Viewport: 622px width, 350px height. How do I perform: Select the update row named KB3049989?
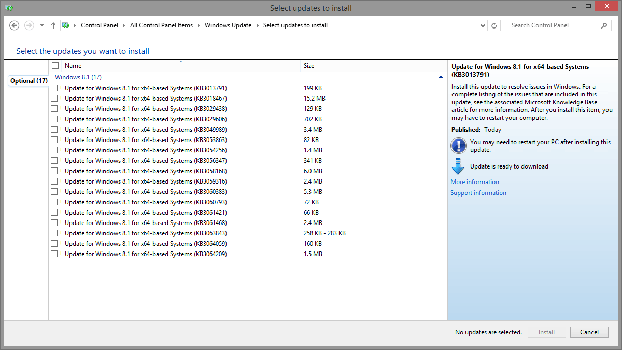tap(248, 130)
